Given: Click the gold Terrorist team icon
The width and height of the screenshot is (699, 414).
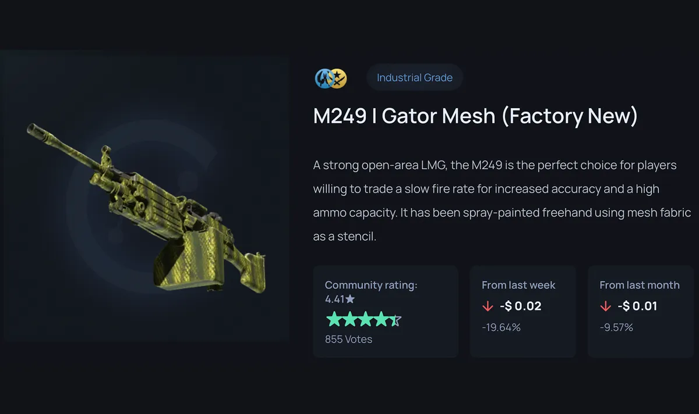Looking at the screenshot, I should pos(338,78).
